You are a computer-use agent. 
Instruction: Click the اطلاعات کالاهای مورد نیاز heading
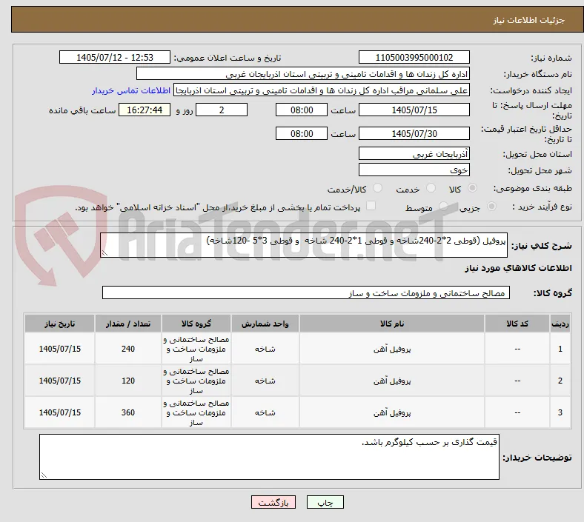518,268
